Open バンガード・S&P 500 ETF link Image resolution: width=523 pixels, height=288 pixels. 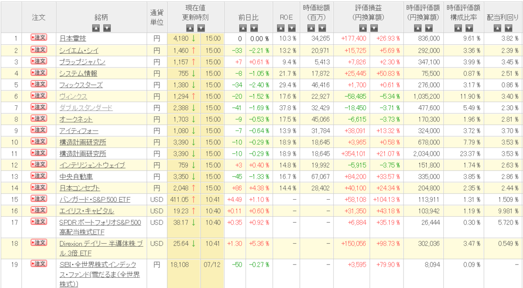[95, 200]
